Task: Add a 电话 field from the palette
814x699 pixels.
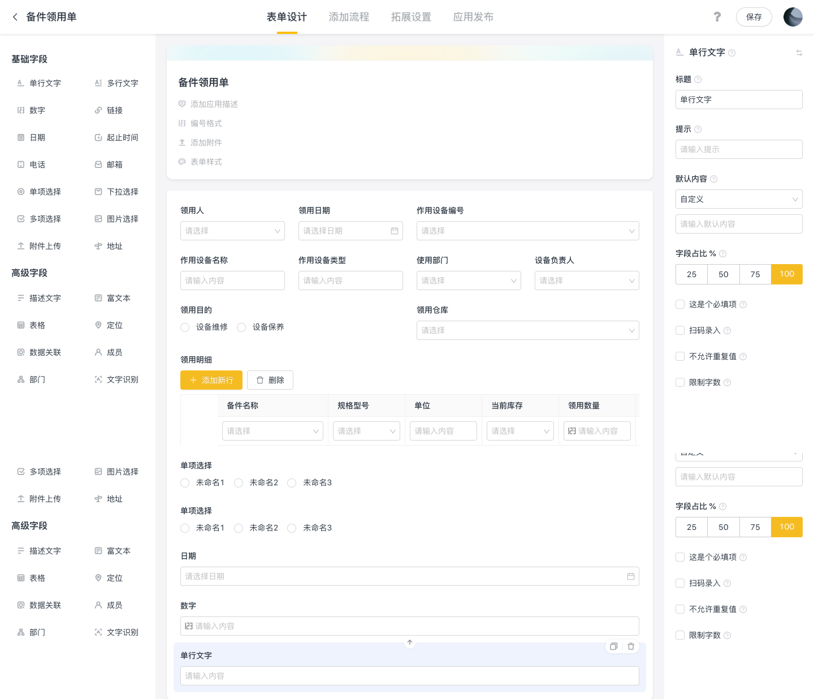Action: point(31,165)
